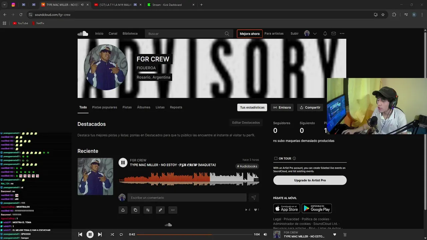
Task: Bookmark this page with the star
Action: click(383, 15)
